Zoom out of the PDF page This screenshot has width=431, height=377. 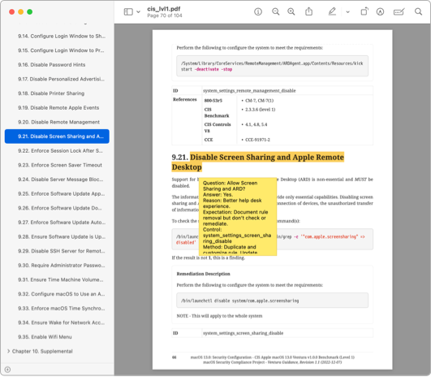click(x=275, y=12)
